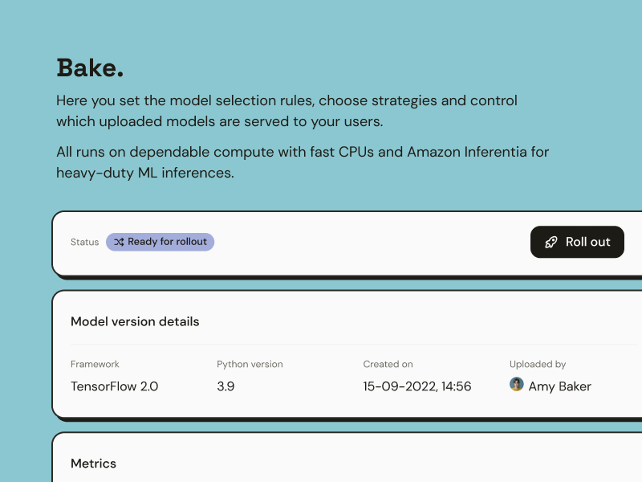Click the Bake. page title
The width and height of the screenshot is (642, 482).
[90, 67]
